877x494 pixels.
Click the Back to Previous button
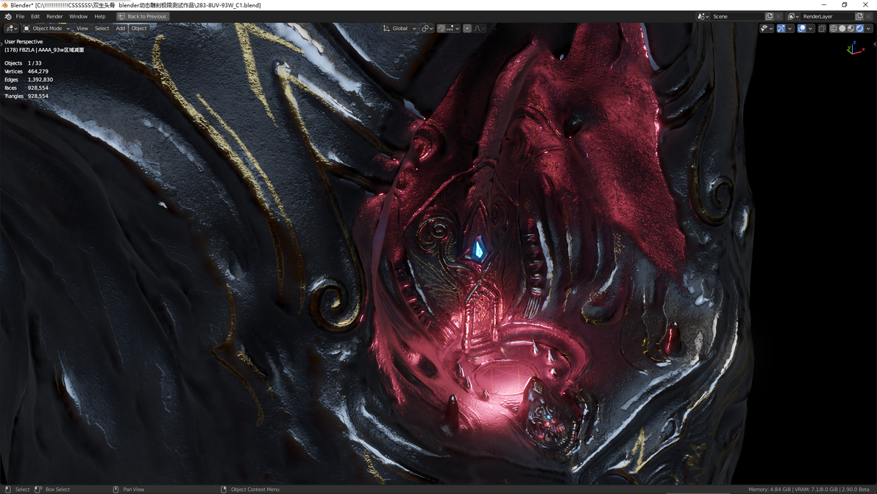coord(143,16)
